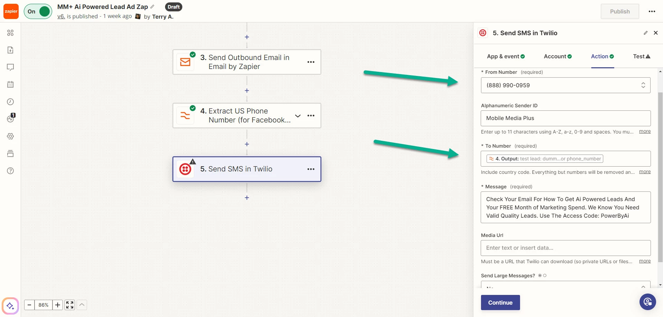Open the versions stack sidebar icon
This screenshot has width=663, height=317.
pyautogui.click(x=10, y=153)
